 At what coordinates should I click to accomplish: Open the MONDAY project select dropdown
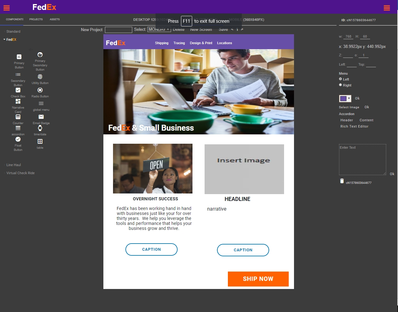159,30
